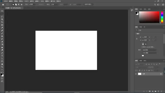Click the share icon in top right
Image resolution: width=165 pixels, height=93 pixels.
click(163, 5)
